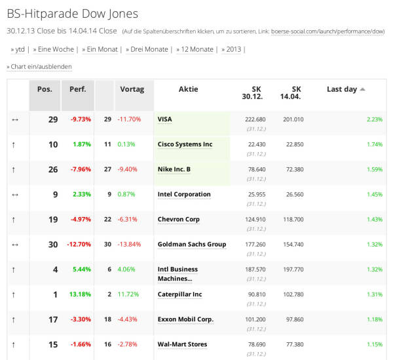Click the sideways trend arrow in VISA row
Screen dimensions: 393x360
click(14, 119)
